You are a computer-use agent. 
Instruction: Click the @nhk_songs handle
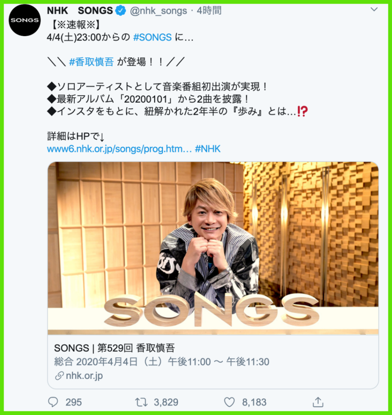click(158, 11)
